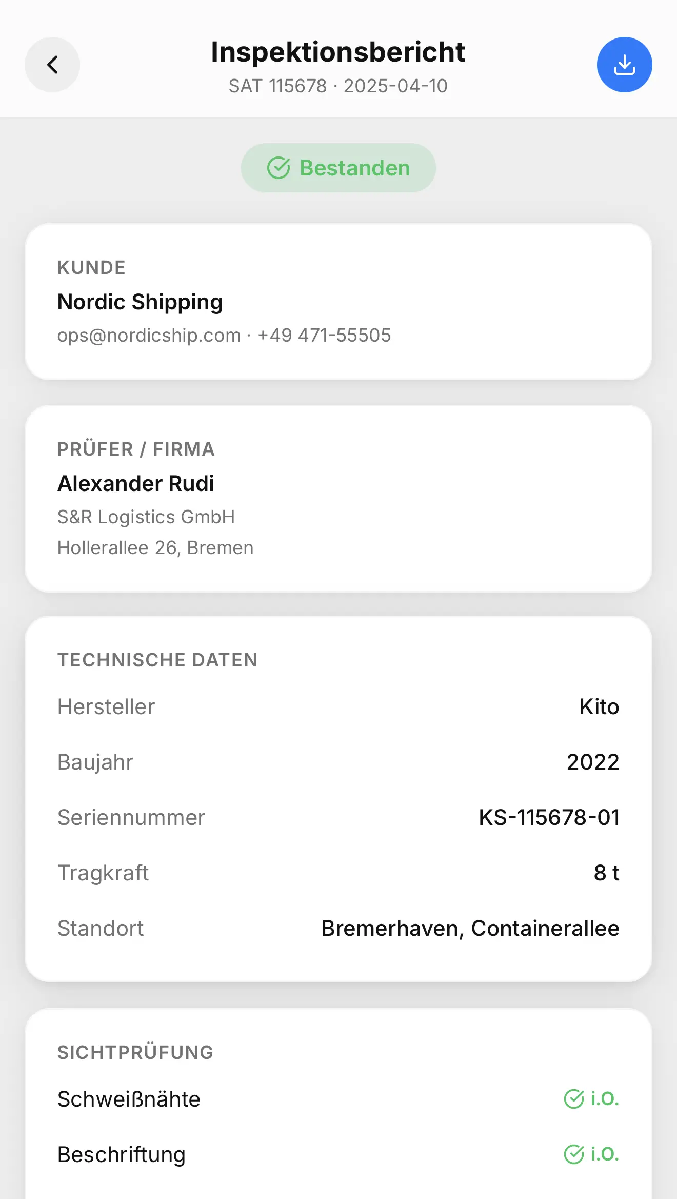Tap the back arrow button
Viewport: 677px width, 1199px height.
pos(52,65)
